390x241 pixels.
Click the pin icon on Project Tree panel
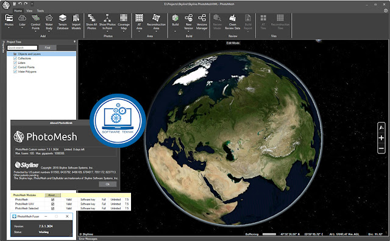click(74, 42)
